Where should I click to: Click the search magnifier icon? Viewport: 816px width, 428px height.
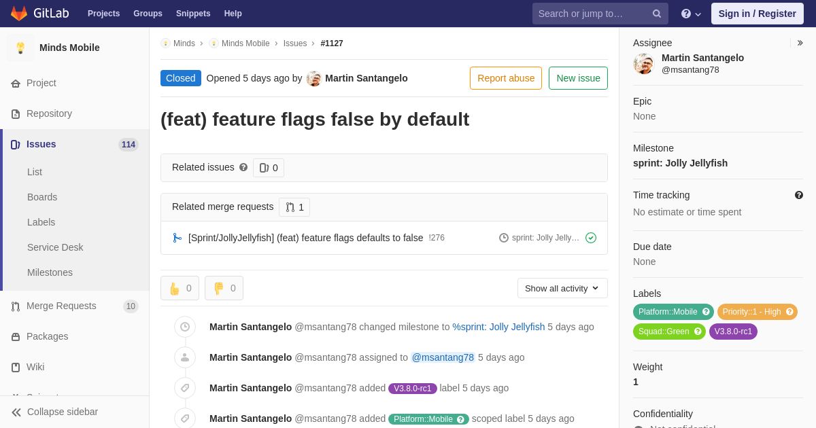click(x=657, y=14)
